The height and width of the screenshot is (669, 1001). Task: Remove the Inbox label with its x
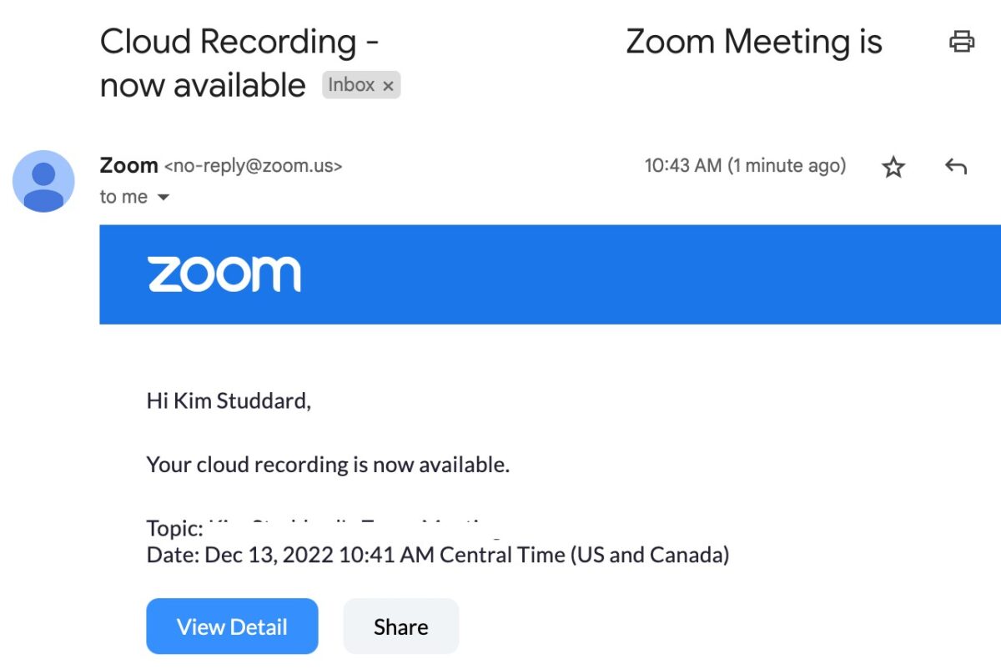click(x=388, y=86)
